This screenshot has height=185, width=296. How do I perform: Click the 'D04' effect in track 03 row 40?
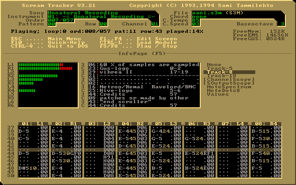[x=109, y=139]
